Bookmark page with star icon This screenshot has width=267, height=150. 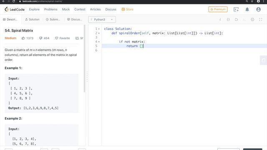[x=252, y=1]
